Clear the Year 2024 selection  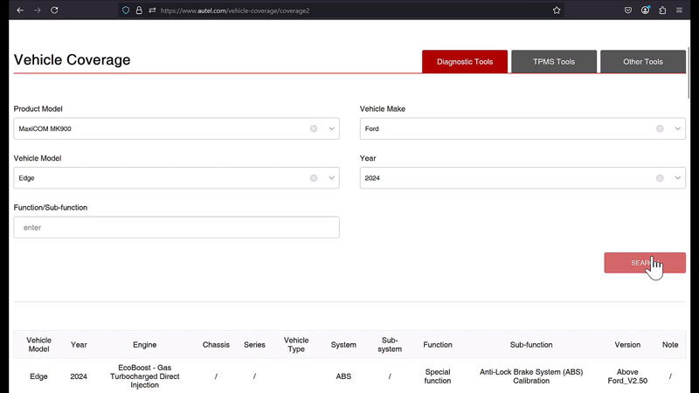(660, 178)
